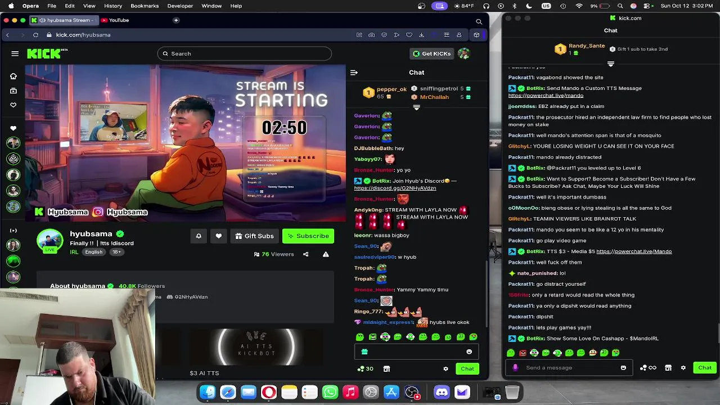Screen dimensions: 720x405
Task: Open downloads icon in Opera toolbar
Action: 421,35
